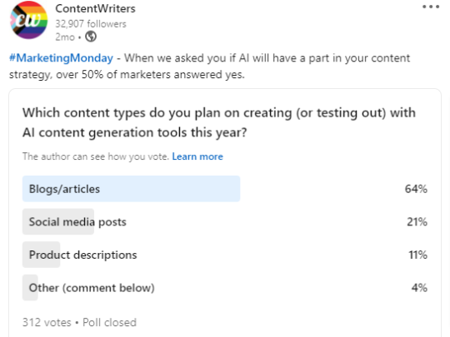Select the Other (comment below) option

tap(225, 288)
